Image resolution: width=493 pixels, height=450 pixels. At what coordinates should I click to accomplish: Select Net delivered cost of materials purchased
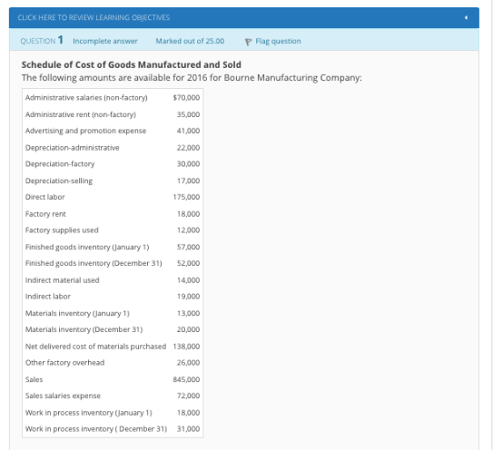coord(96,347)
